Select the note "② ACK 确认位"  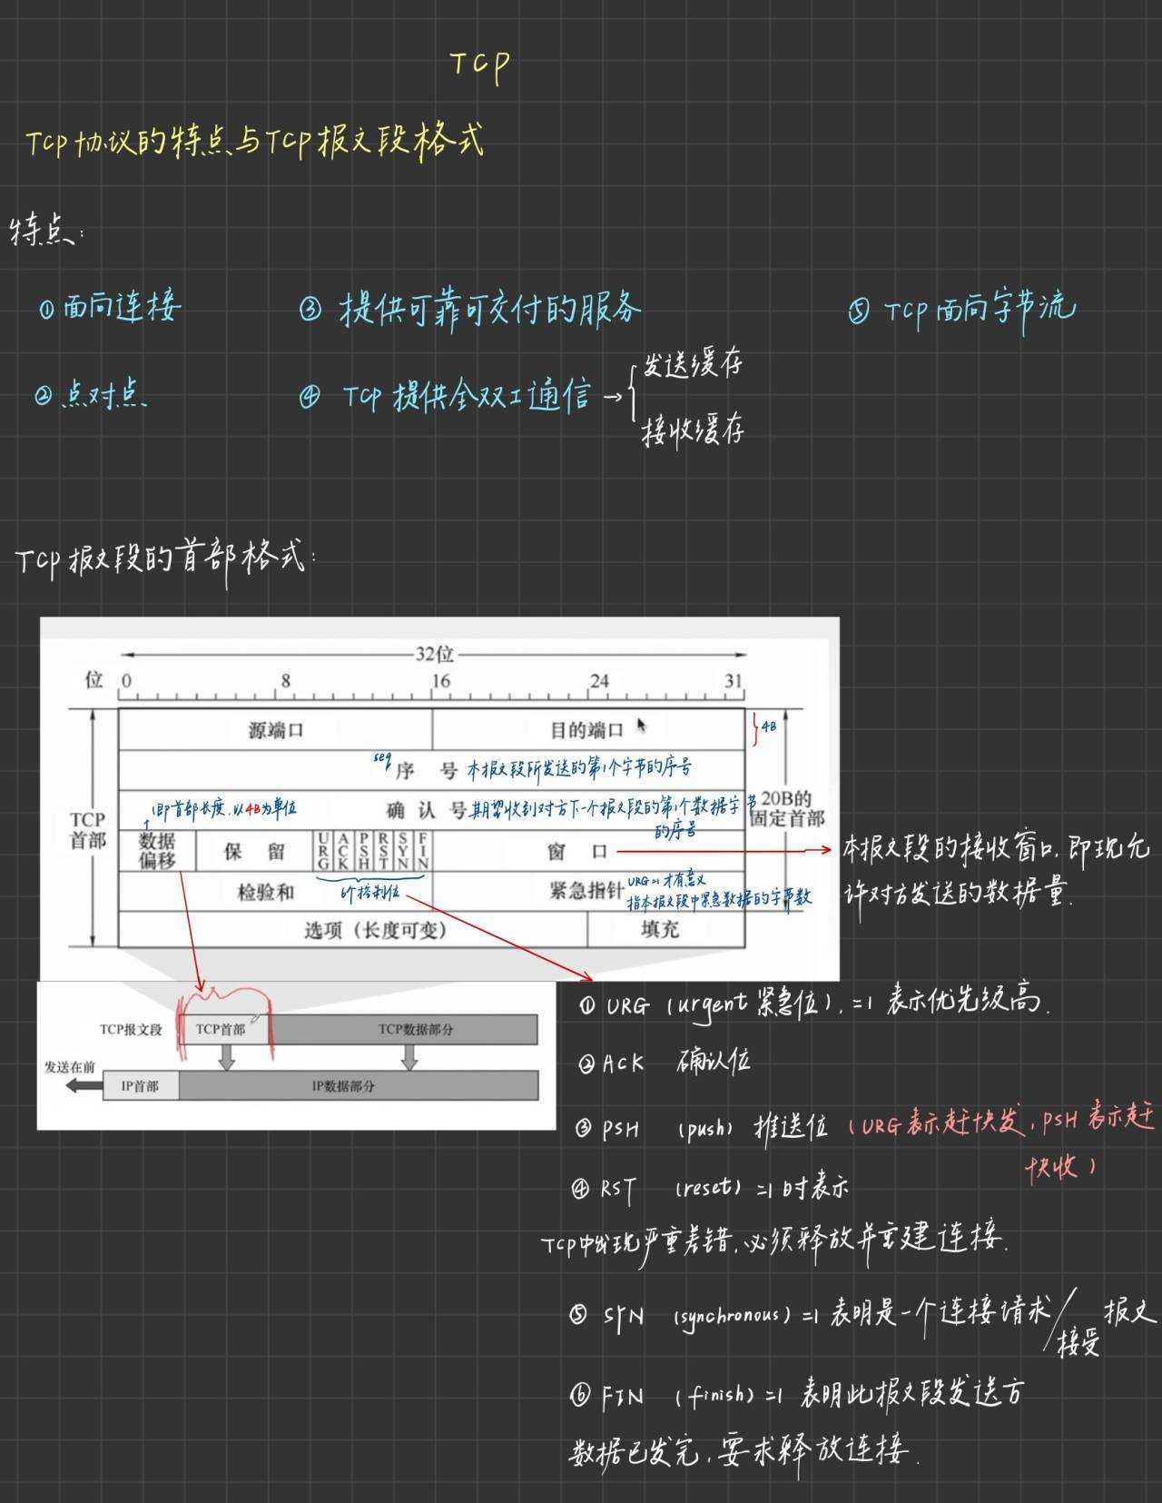click(x=664, y=1062)
